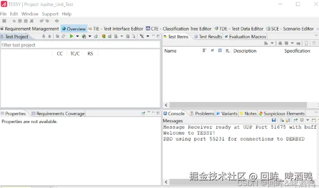Open the display console dropdown arrow in Console
The image size is (319, 188).
[x=308, y=120]
